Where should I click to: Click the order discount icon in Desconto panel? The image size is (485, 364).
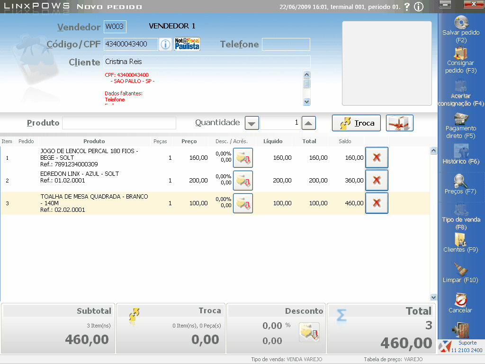coord(309,332)
